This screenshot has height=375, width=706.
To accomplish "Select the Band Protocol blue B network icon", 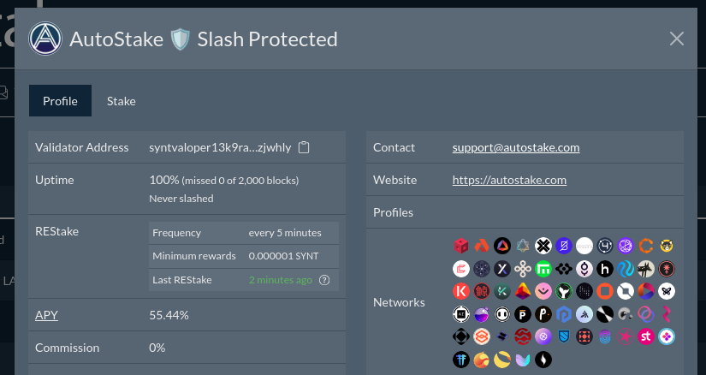I will [x=564, y=246].
